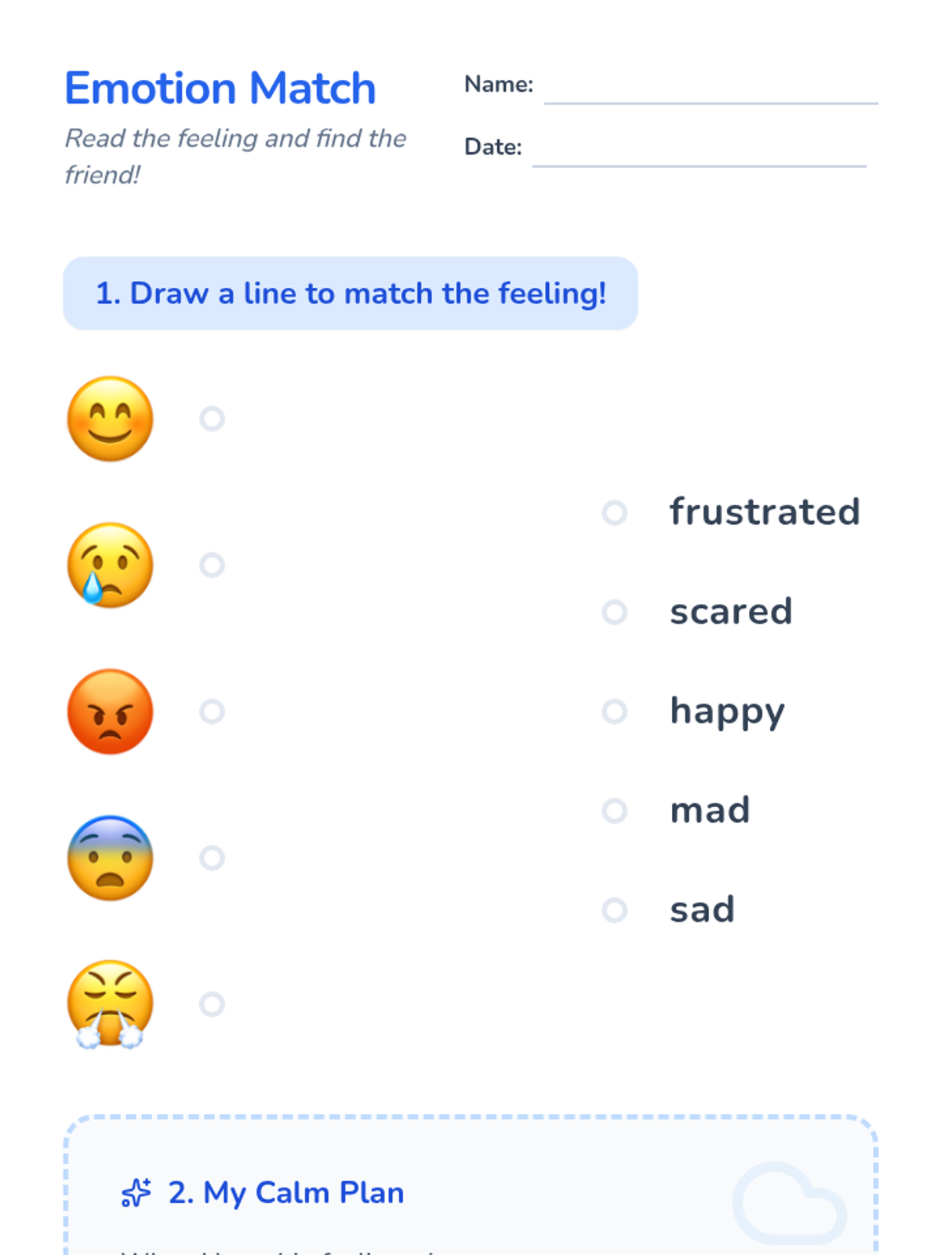
Task: Select the circle beside the word mad
Action: pyautogui.click(x=614, y=810)
